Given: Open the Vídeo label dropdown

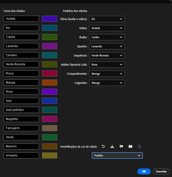Looking at the screenshot, I should (107, 28).
